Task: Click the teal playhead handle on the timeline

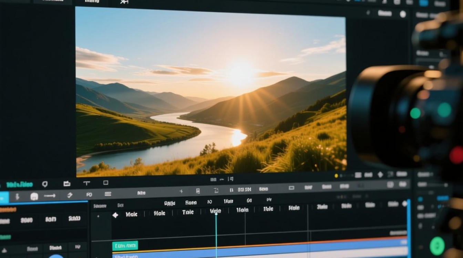Action: (x=216, y=214)
